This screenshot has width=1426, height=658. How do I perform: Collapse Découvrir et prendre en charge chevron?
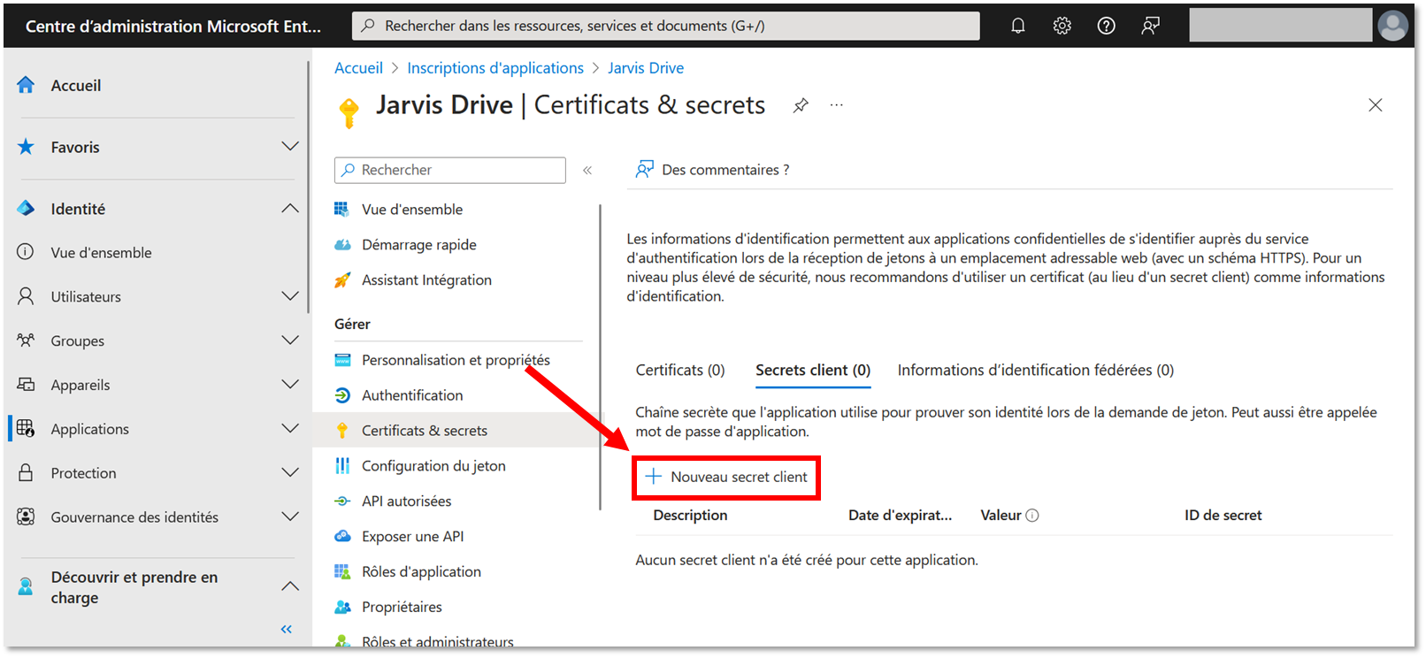pos(290,586)
